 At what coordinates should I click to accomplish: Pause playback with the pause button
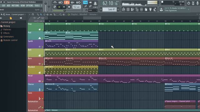tap(59, 7)
